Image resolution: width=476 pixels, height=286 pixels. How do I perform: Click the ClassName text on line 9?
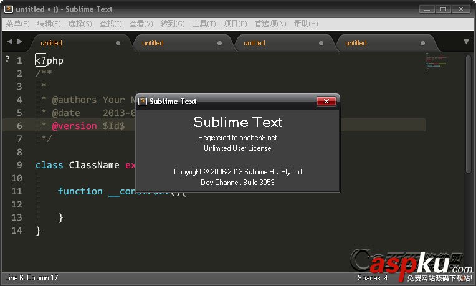pos(94,165)
